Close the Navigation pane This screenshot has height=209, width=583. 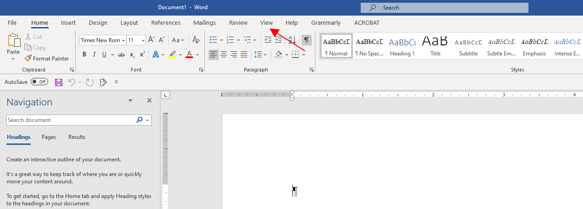149,101
